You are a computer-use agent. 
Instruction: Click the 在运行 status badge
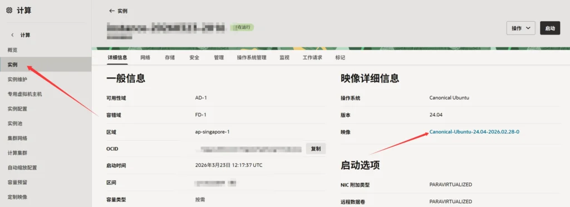point(242,27)
